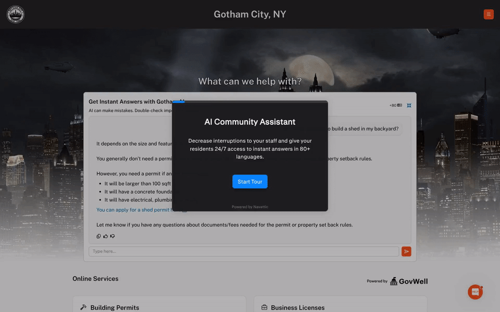Open the Business Licenses service card

click(340, 306)
